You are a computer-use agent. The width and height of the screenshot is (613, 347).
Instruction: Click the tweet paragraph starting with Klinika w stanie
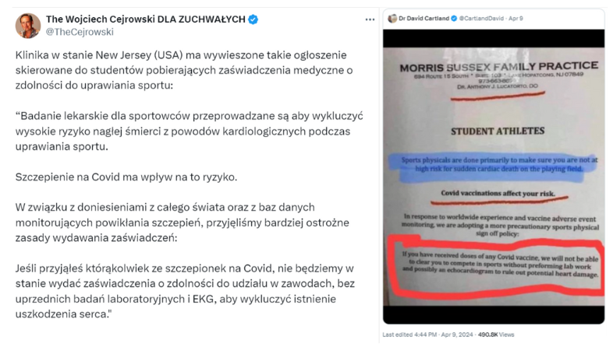(184, 70)
